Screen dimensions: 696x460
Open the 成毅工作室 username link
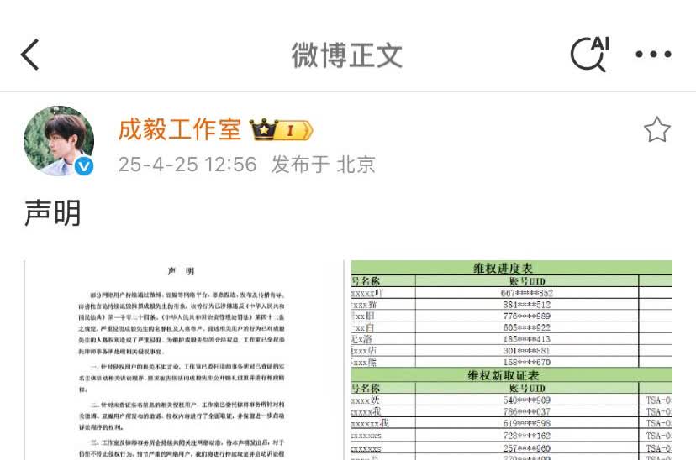(x=180, y=129)
